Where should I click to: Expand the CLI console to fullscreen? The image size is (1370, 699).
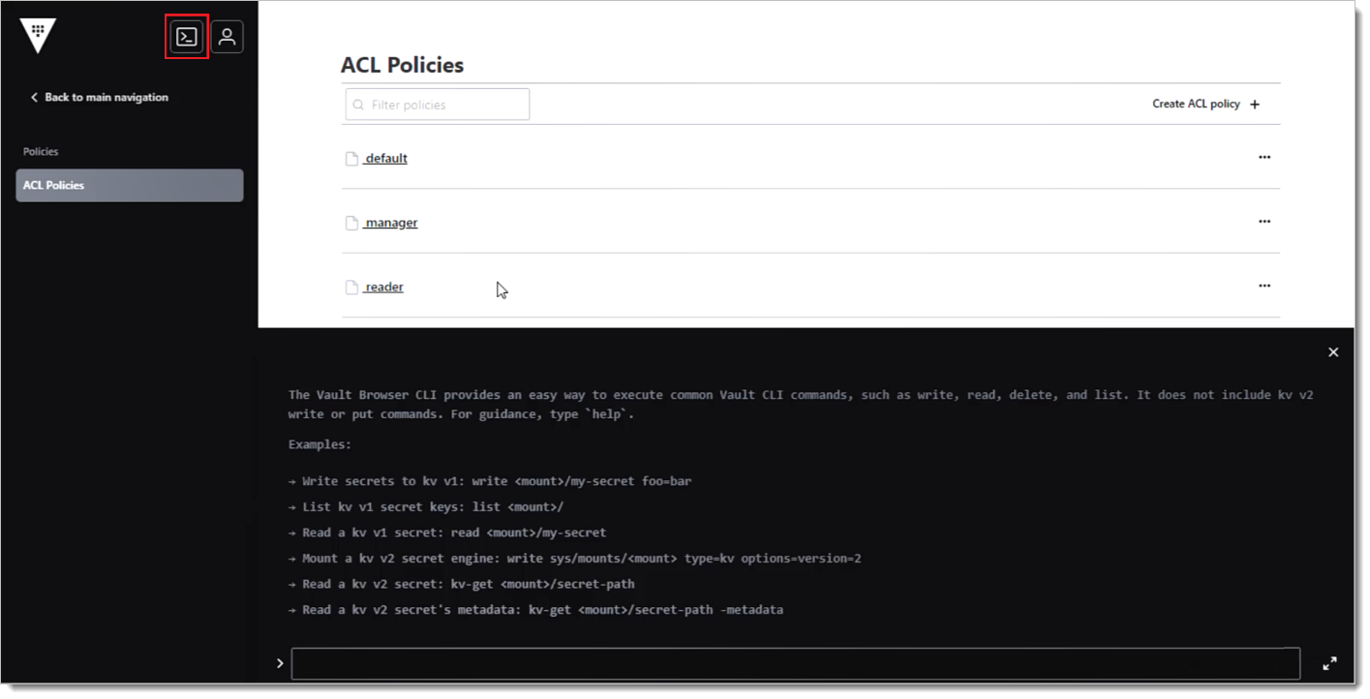click(x=1329, y=663)
